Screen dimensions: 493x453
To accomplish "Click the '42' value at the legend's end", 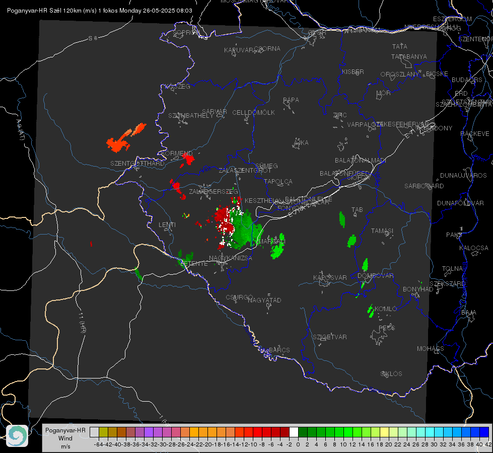I will pos(488,444).
